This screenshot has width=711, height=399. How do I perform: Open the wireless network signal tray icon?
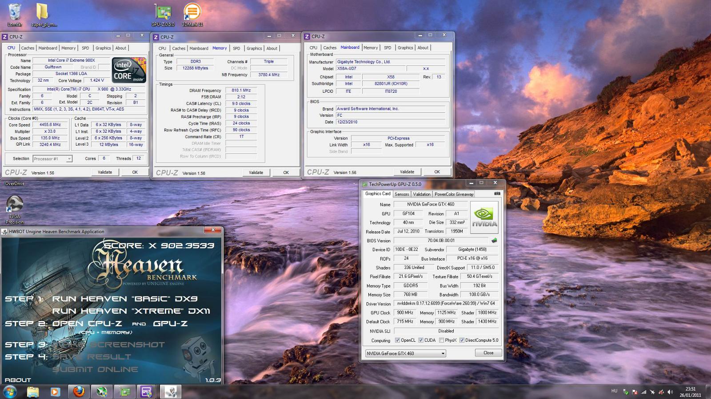(643, 392)
